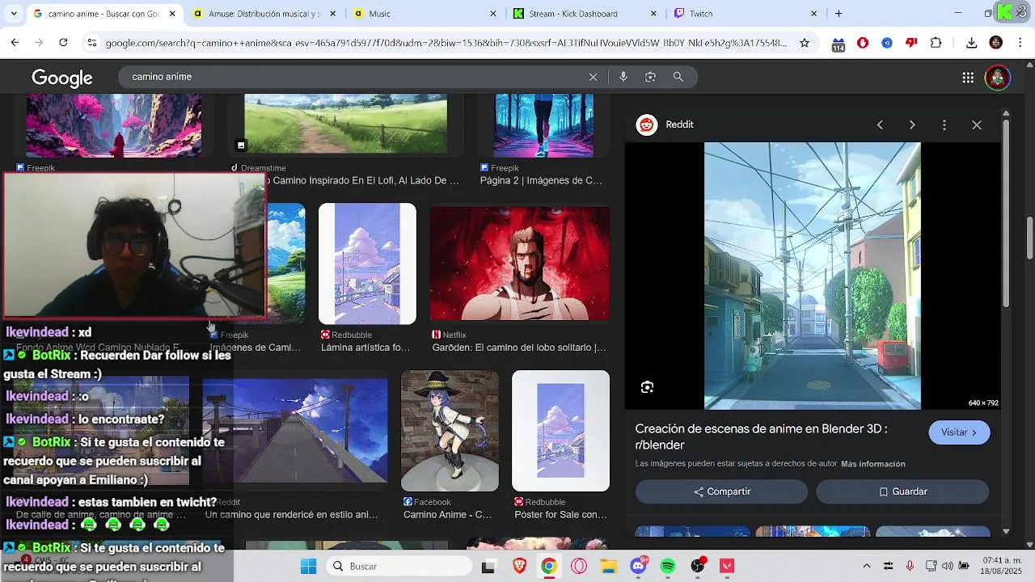Open the Google apps grid
This screenshot has height=582, width=1035.
968,78
